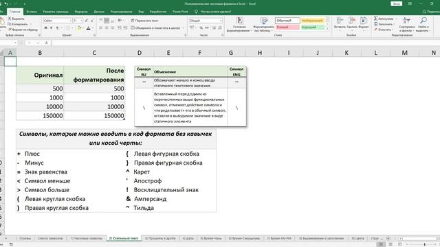
Task: Apply the green Хороший cell style
Action: click(312, 27)
